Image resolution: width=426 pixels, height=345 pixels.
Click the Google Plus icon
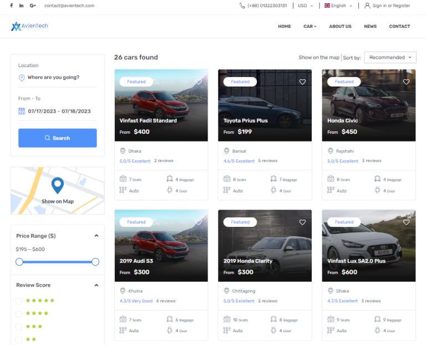(33, 6)
